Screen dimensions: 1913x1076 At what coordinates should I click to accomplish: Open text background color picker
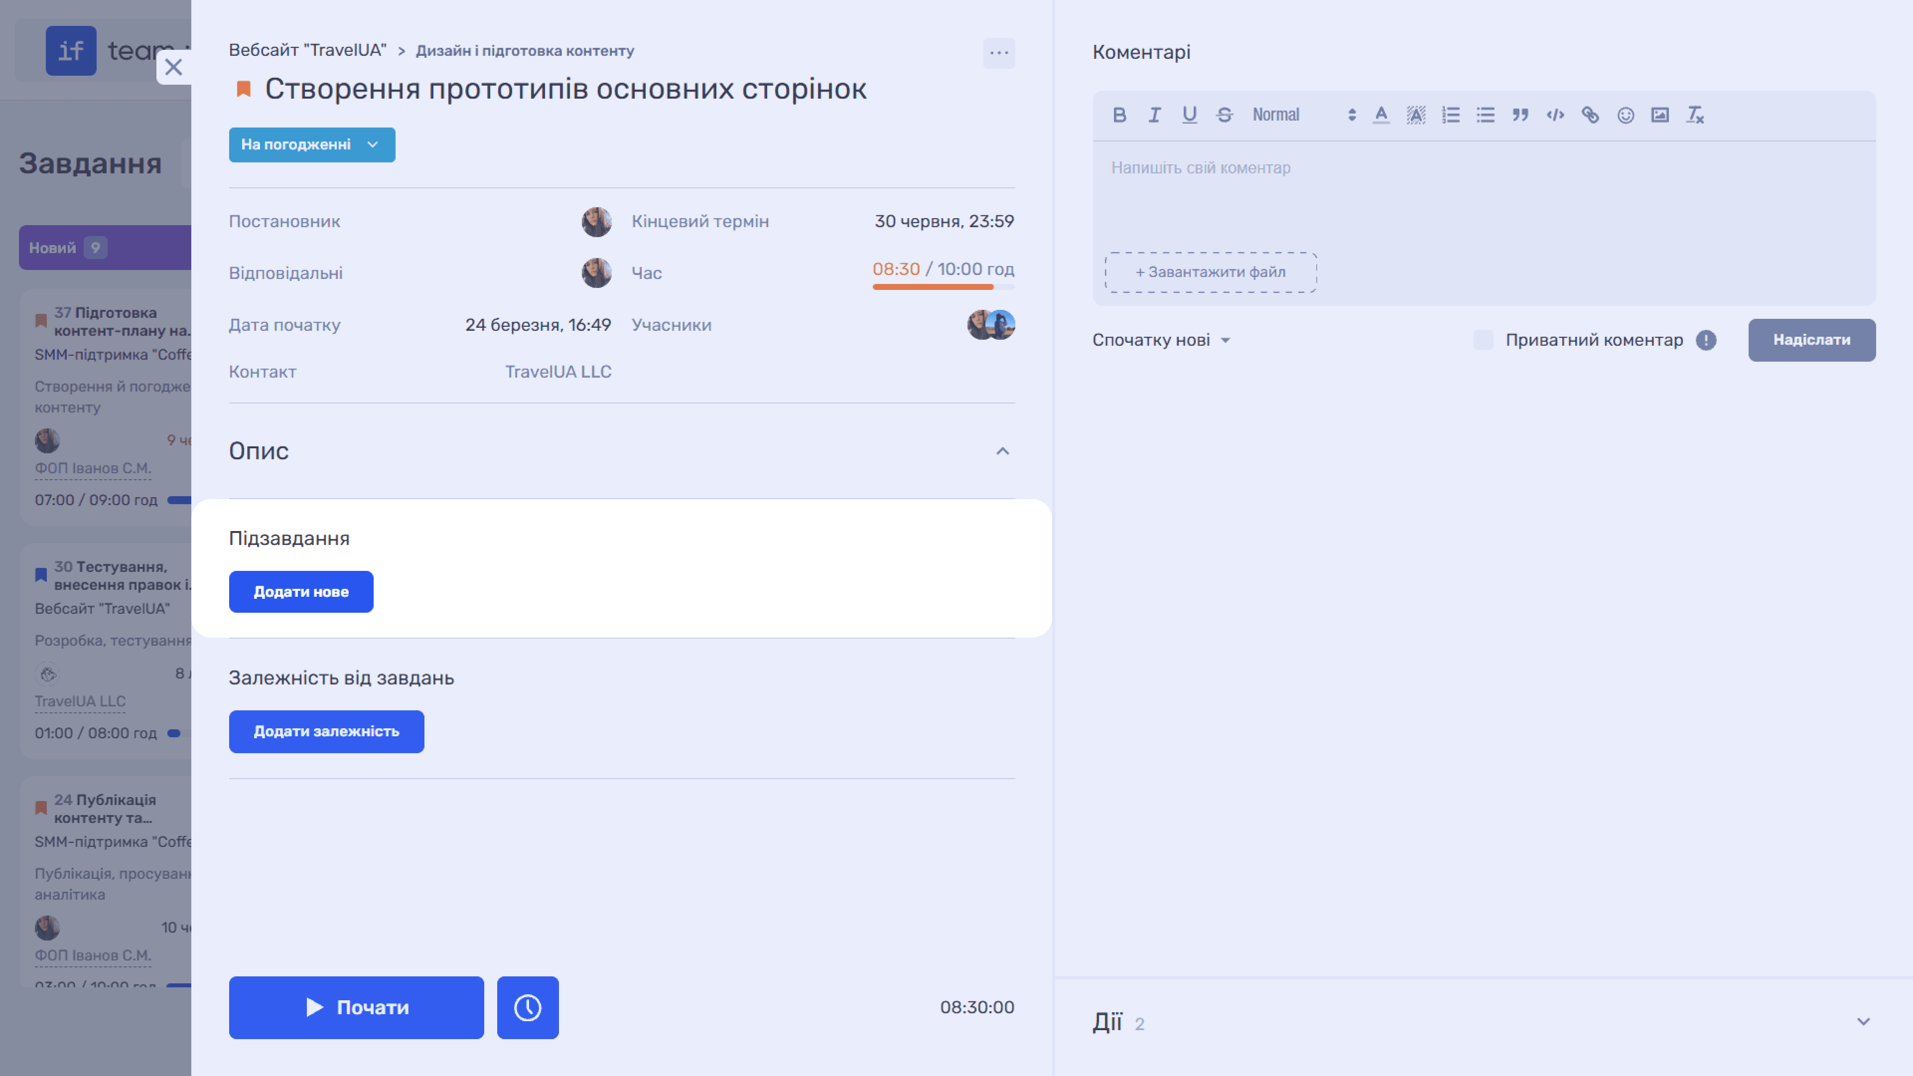tap(1415, 115)
